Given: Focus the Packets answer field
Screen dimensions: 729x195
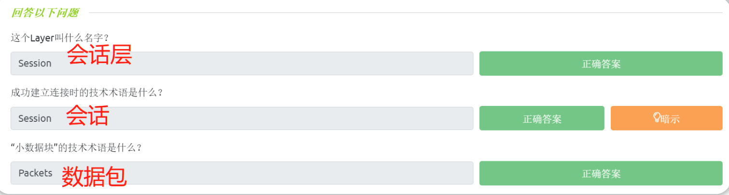Looking at the screenshot, I should coord(242,173).
